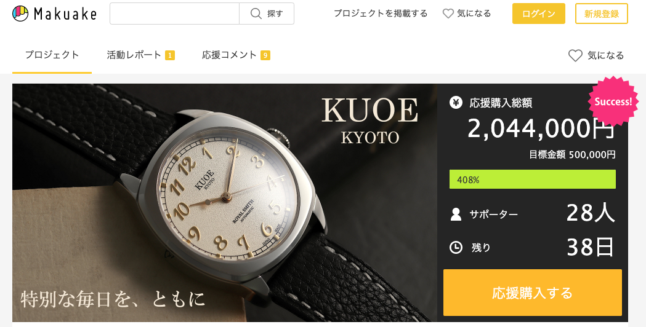646x327 pixels.
Task: Click the Makuake logo icon
Action: (x=20, y=14)
